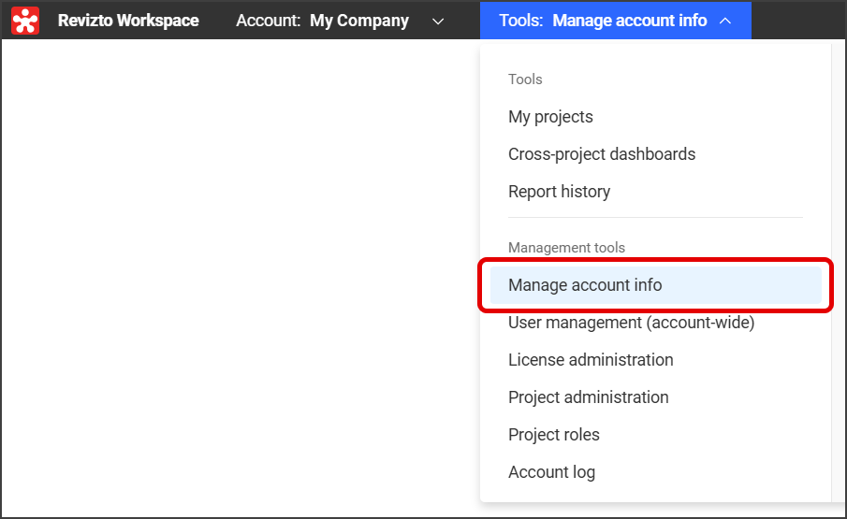Collapse the Tools: Manage account info menu
The height and width of the screenshot is (519, 847).
(x=615, y=21)
